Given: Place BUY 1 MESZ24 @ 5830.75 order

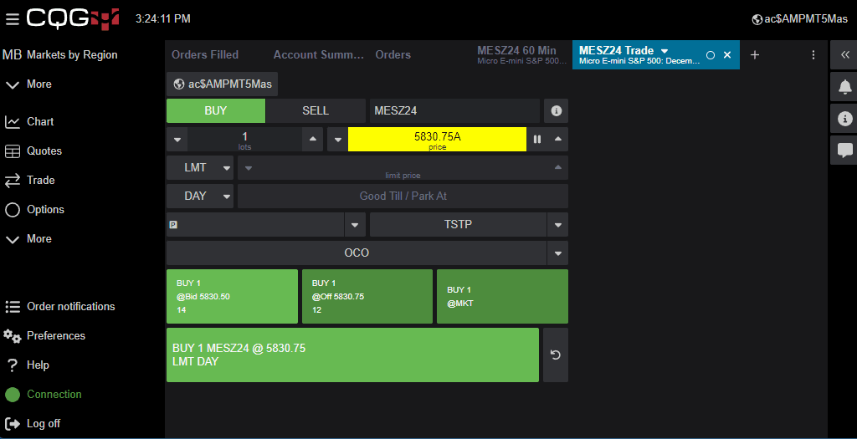Looking at the screenshot, I should click(x=352, y=355).
